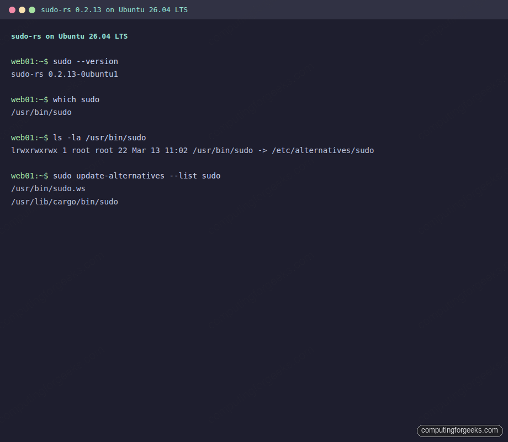
Task: Click the yellow minimize button in title bar
Action: [22, 9]
